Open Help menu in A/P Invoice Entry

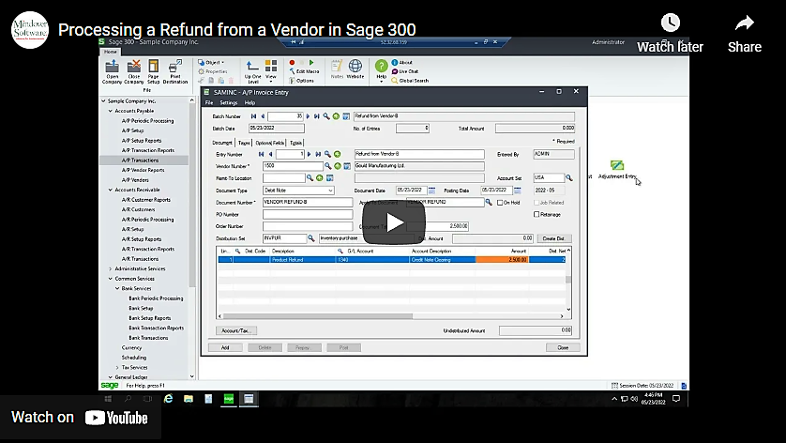pos(249,103)
